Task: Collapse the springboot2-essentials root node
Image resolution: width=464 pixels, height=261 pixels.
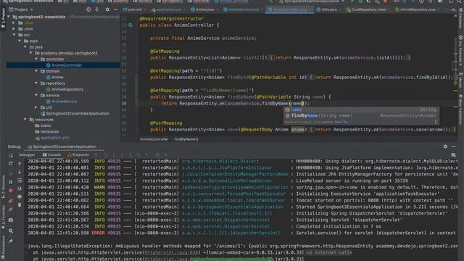Action: [9, 17]
